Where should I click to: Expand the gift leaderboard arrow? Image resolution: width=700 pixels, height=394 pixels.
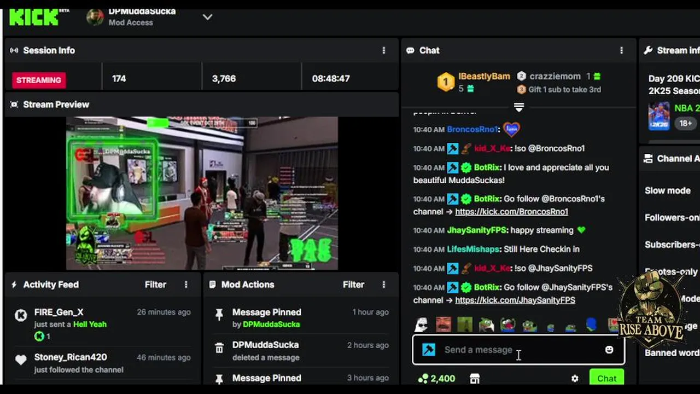tap(519, 107)
